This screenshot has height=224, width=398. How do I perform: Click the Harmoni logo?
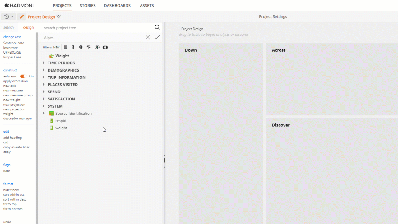click(19, 6)
